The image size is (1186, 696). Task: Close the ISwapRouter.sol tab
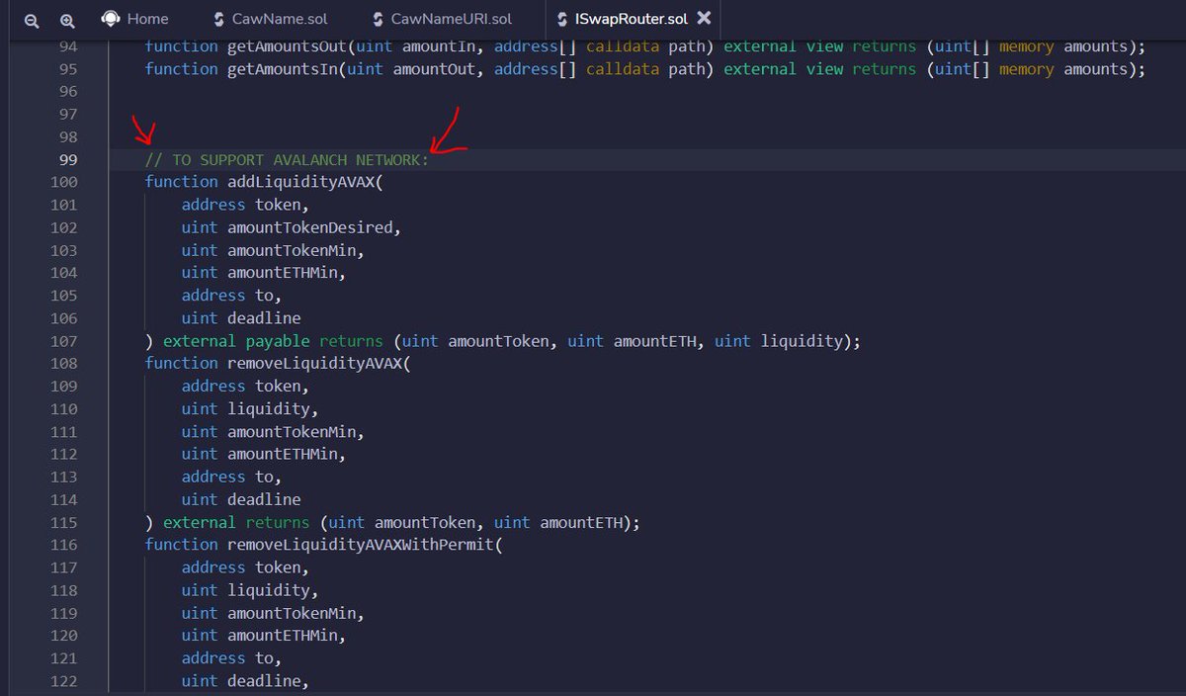pyautogui.click(x=704, y=18)
